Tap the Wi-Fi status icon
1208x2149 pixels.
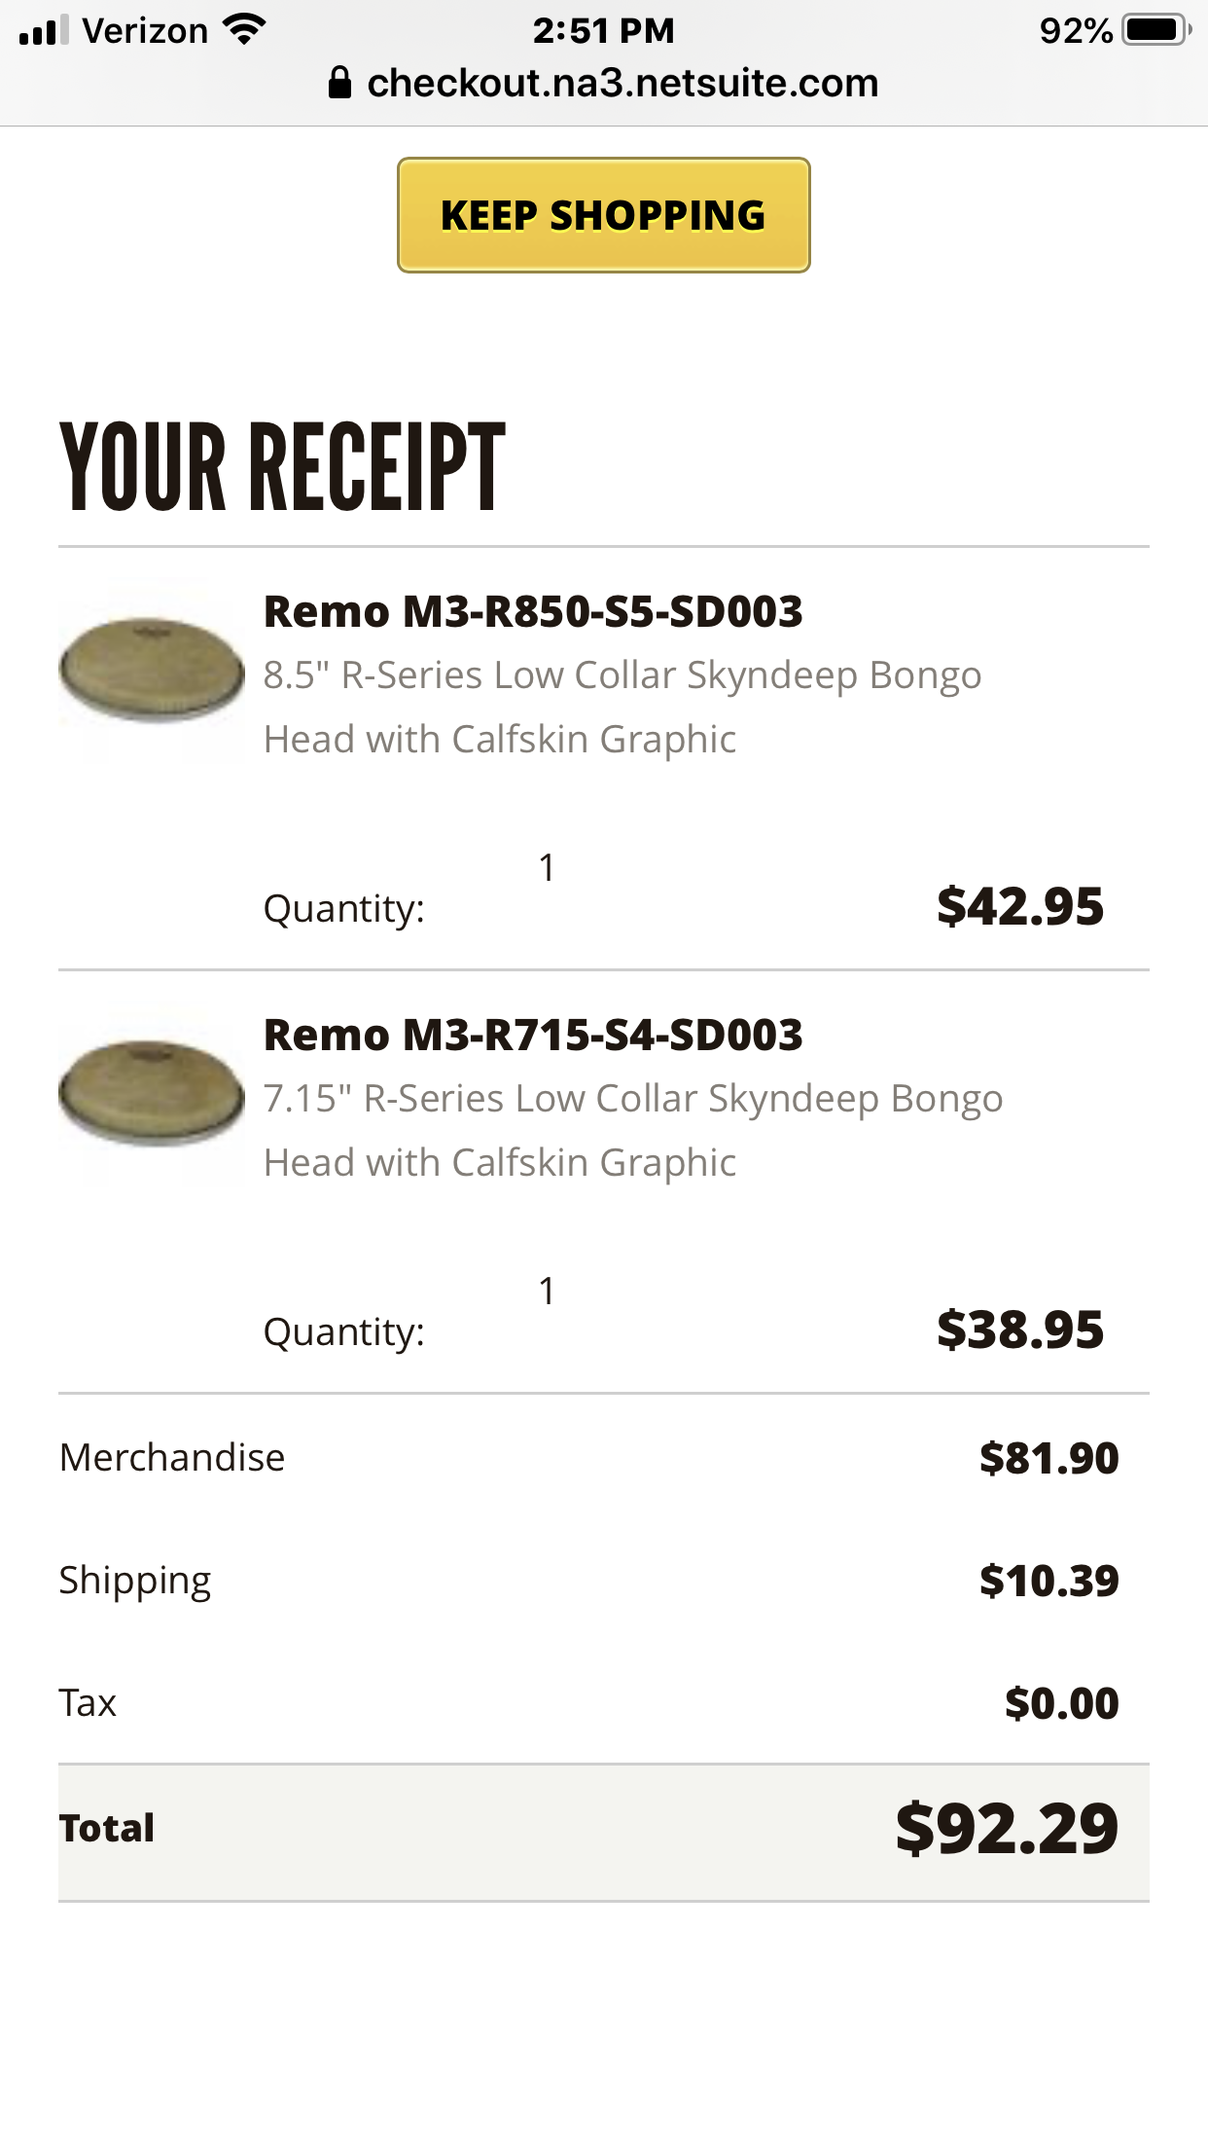tap(244, 30)
